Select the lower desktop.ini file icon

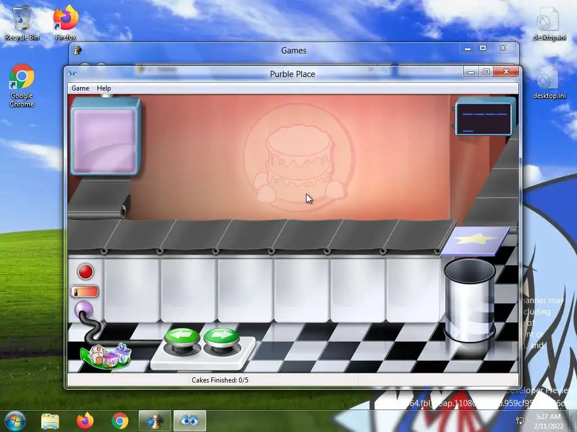coord(549,82)
